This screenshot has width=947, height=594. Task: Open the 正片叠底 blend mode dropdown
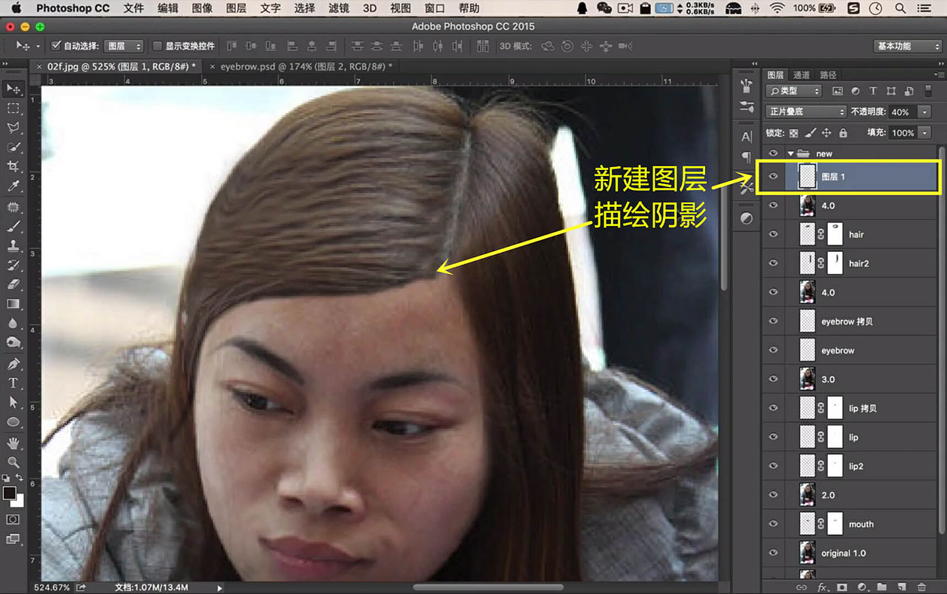(806, 112)
